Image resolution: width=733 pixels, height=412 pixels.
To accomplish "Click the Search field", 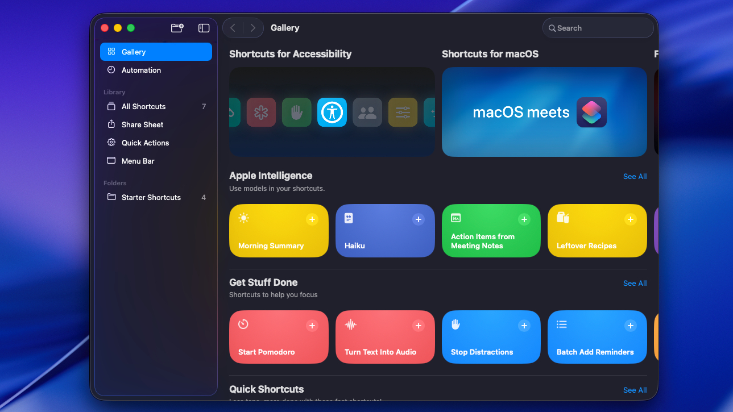I will (598, 28).
